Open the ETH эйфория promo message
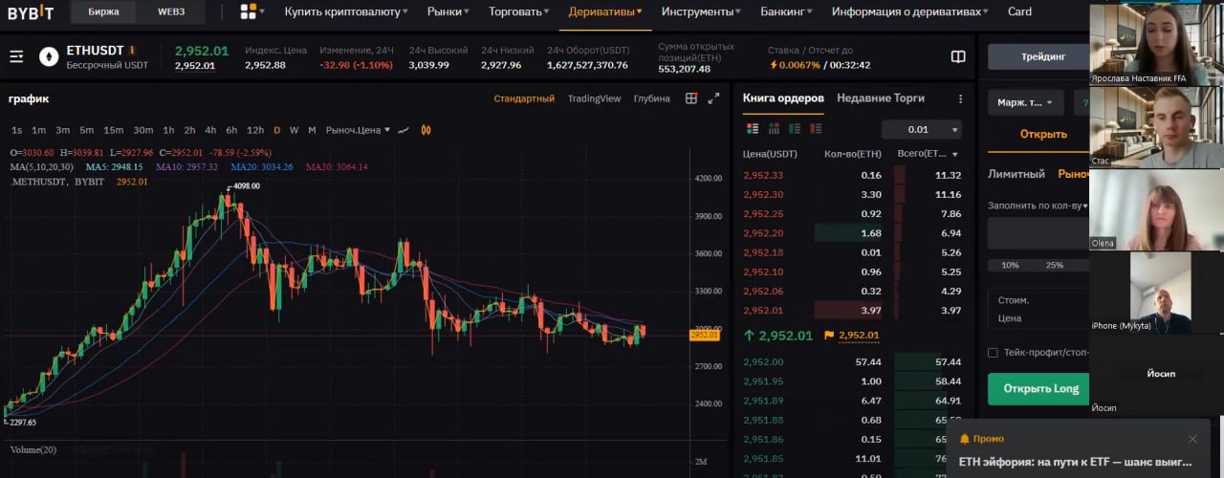The height and width of the screenshot is (478, 1224). (1076, 462)
